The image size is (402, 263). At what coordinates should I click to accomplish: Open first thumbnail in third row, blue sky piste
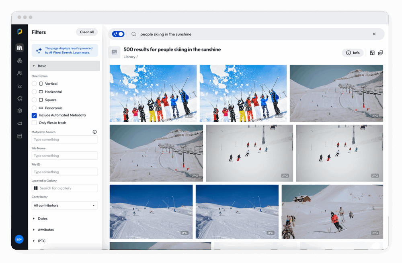(151, 212)
